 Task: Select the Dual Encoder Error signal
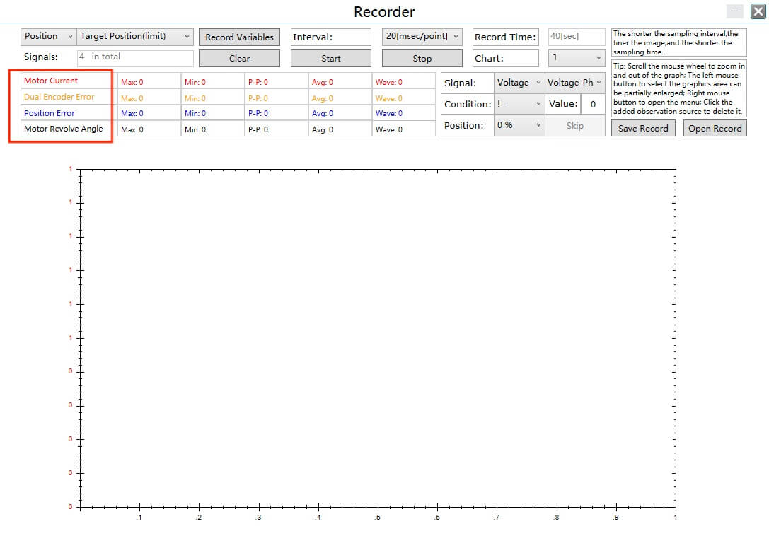point(59,97)
